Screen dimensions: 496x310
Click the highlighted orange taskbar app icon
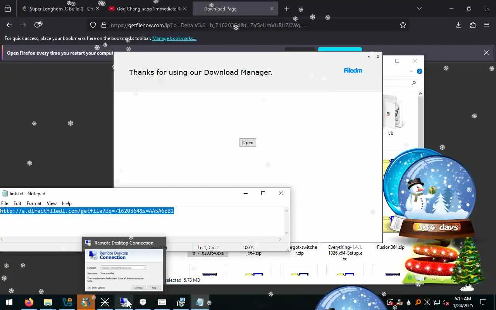click(x=86, y=302)
